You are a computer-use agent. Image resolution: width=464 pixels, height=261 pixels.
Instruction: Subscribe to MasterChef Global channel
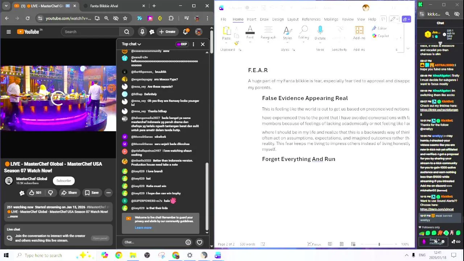point(63,181)
